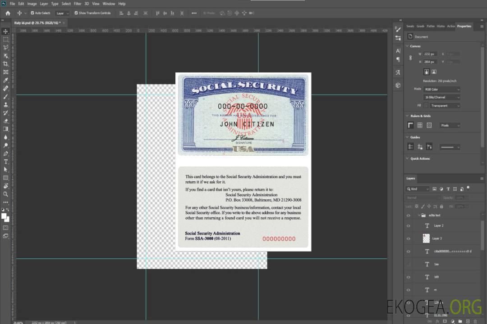Screen dimensions: 487x324
Task: Hide the 'edita text' group
Action: [409, 216]
